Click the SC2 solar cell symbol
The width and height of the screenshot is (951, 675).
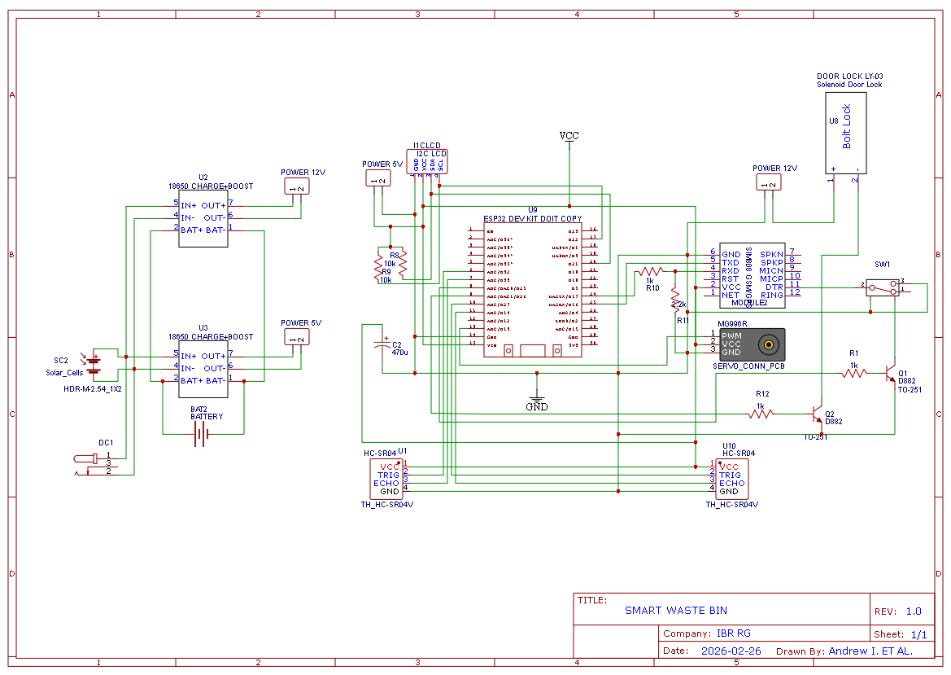click(x=93, y=364)
